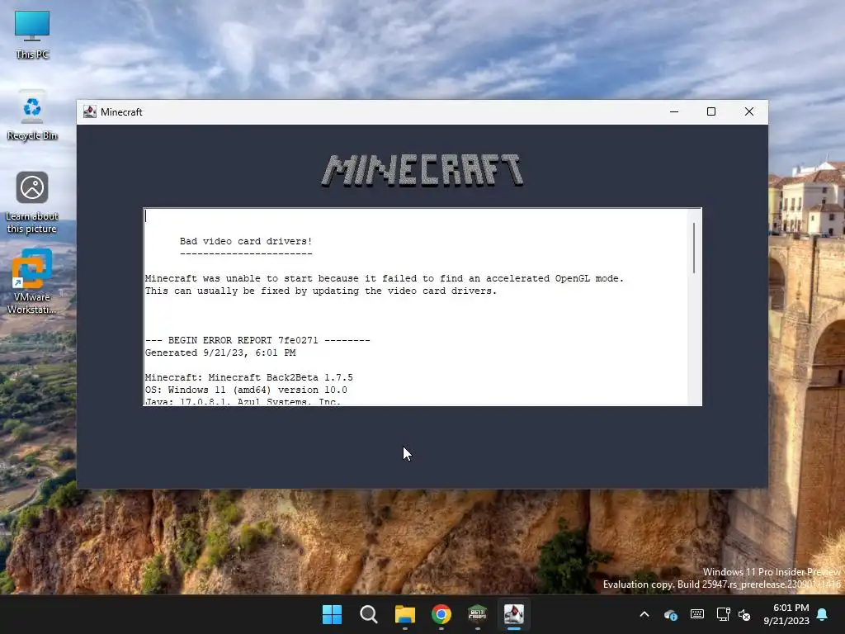The width and height of the screenshot is (845, 634).
Task: Maximize the Minecraft window
Action: coord(711,111)
